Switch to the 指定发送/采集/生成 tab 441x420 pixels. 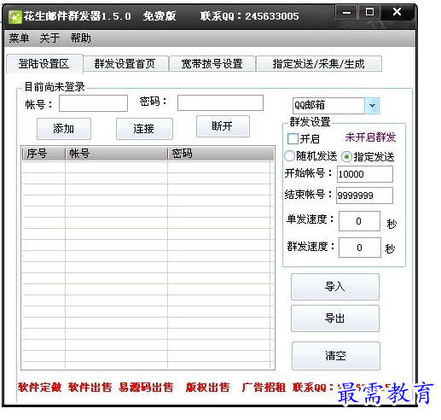[319, 63]
